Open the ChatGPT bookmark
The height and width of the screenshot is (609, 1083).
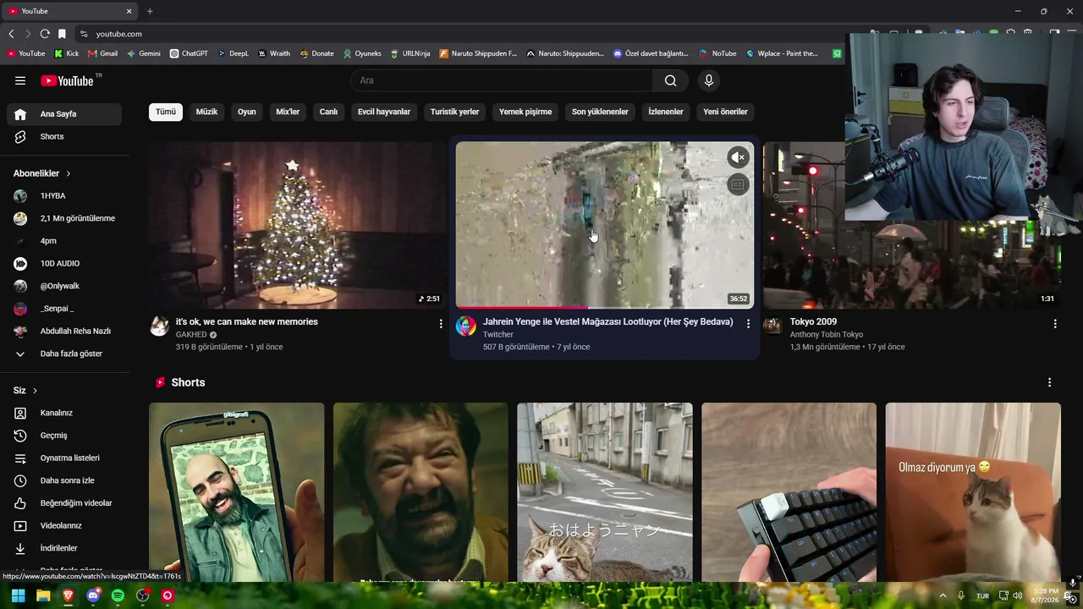coord(189,53)
